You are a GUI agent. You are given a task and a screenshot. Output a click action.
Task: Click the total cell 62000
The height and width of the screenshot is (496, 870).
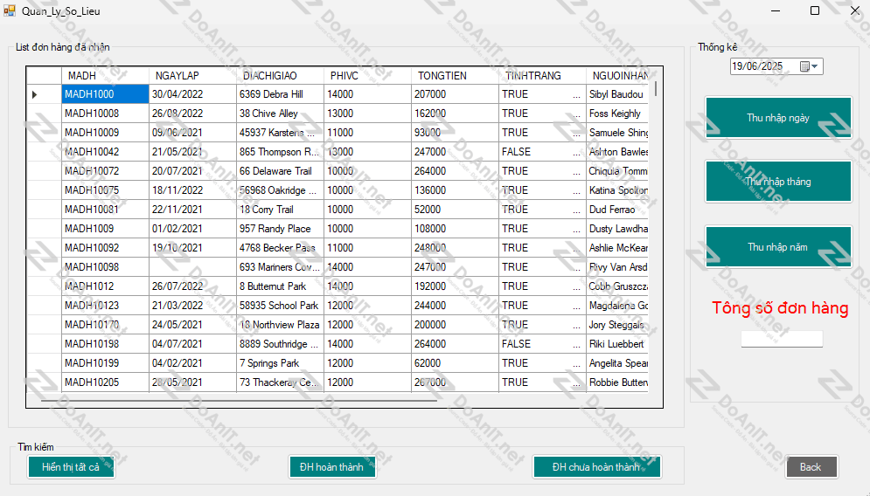(455, 363)
